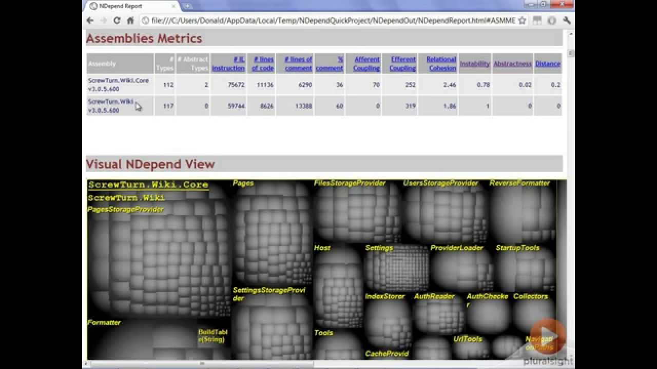657x369 pixels.
Task: Click the Settings block in treemap
Action: pyautogui.click(x=396, y=268)
